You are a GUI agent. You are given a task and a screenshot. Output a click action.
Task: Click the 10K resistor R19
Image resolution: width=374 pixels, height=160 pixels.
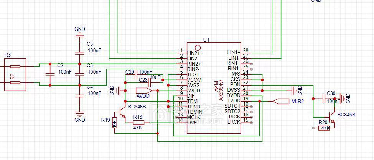click(x=114, y=123)
